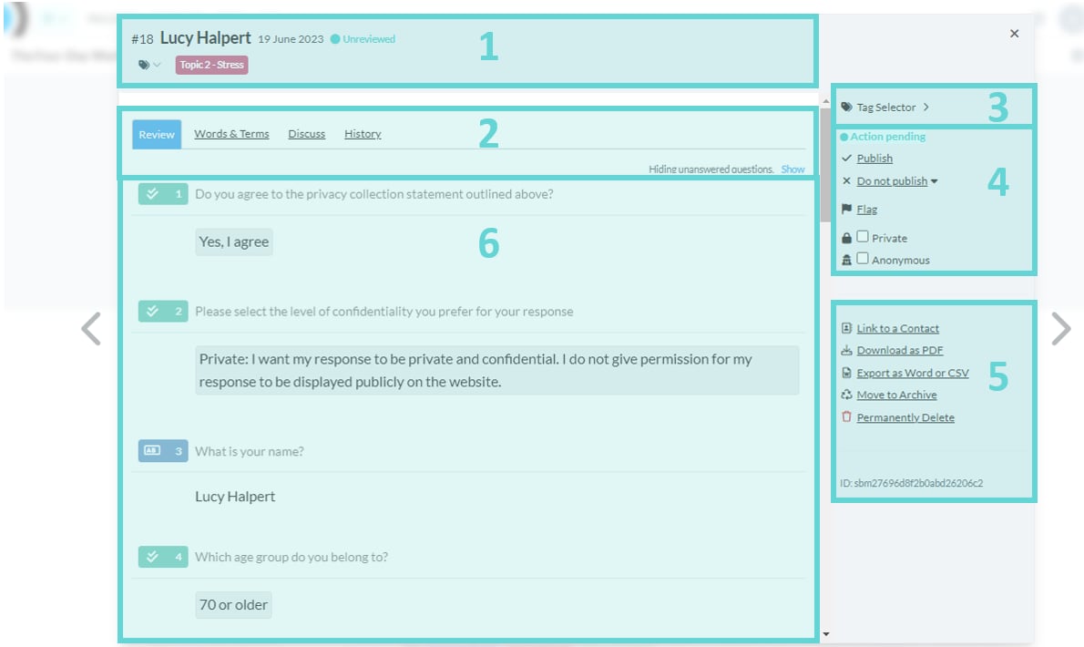Click the 'Yes, I agree' answer
Viewport: 1084px width, 647px height.
pos(234,241)
